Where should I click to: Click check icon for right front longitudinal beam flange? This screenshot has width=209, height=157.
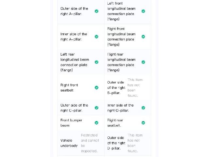[x=143, y=37]
